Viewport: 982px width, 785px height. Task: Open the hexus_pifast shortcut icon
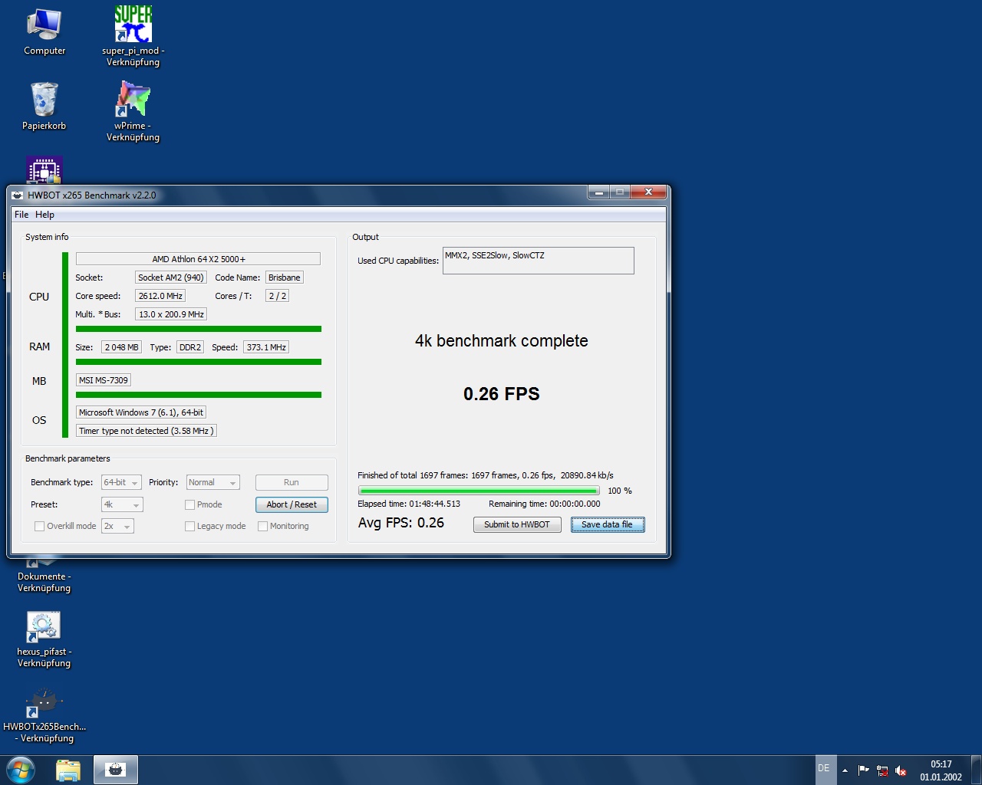(x=44, y=639)
